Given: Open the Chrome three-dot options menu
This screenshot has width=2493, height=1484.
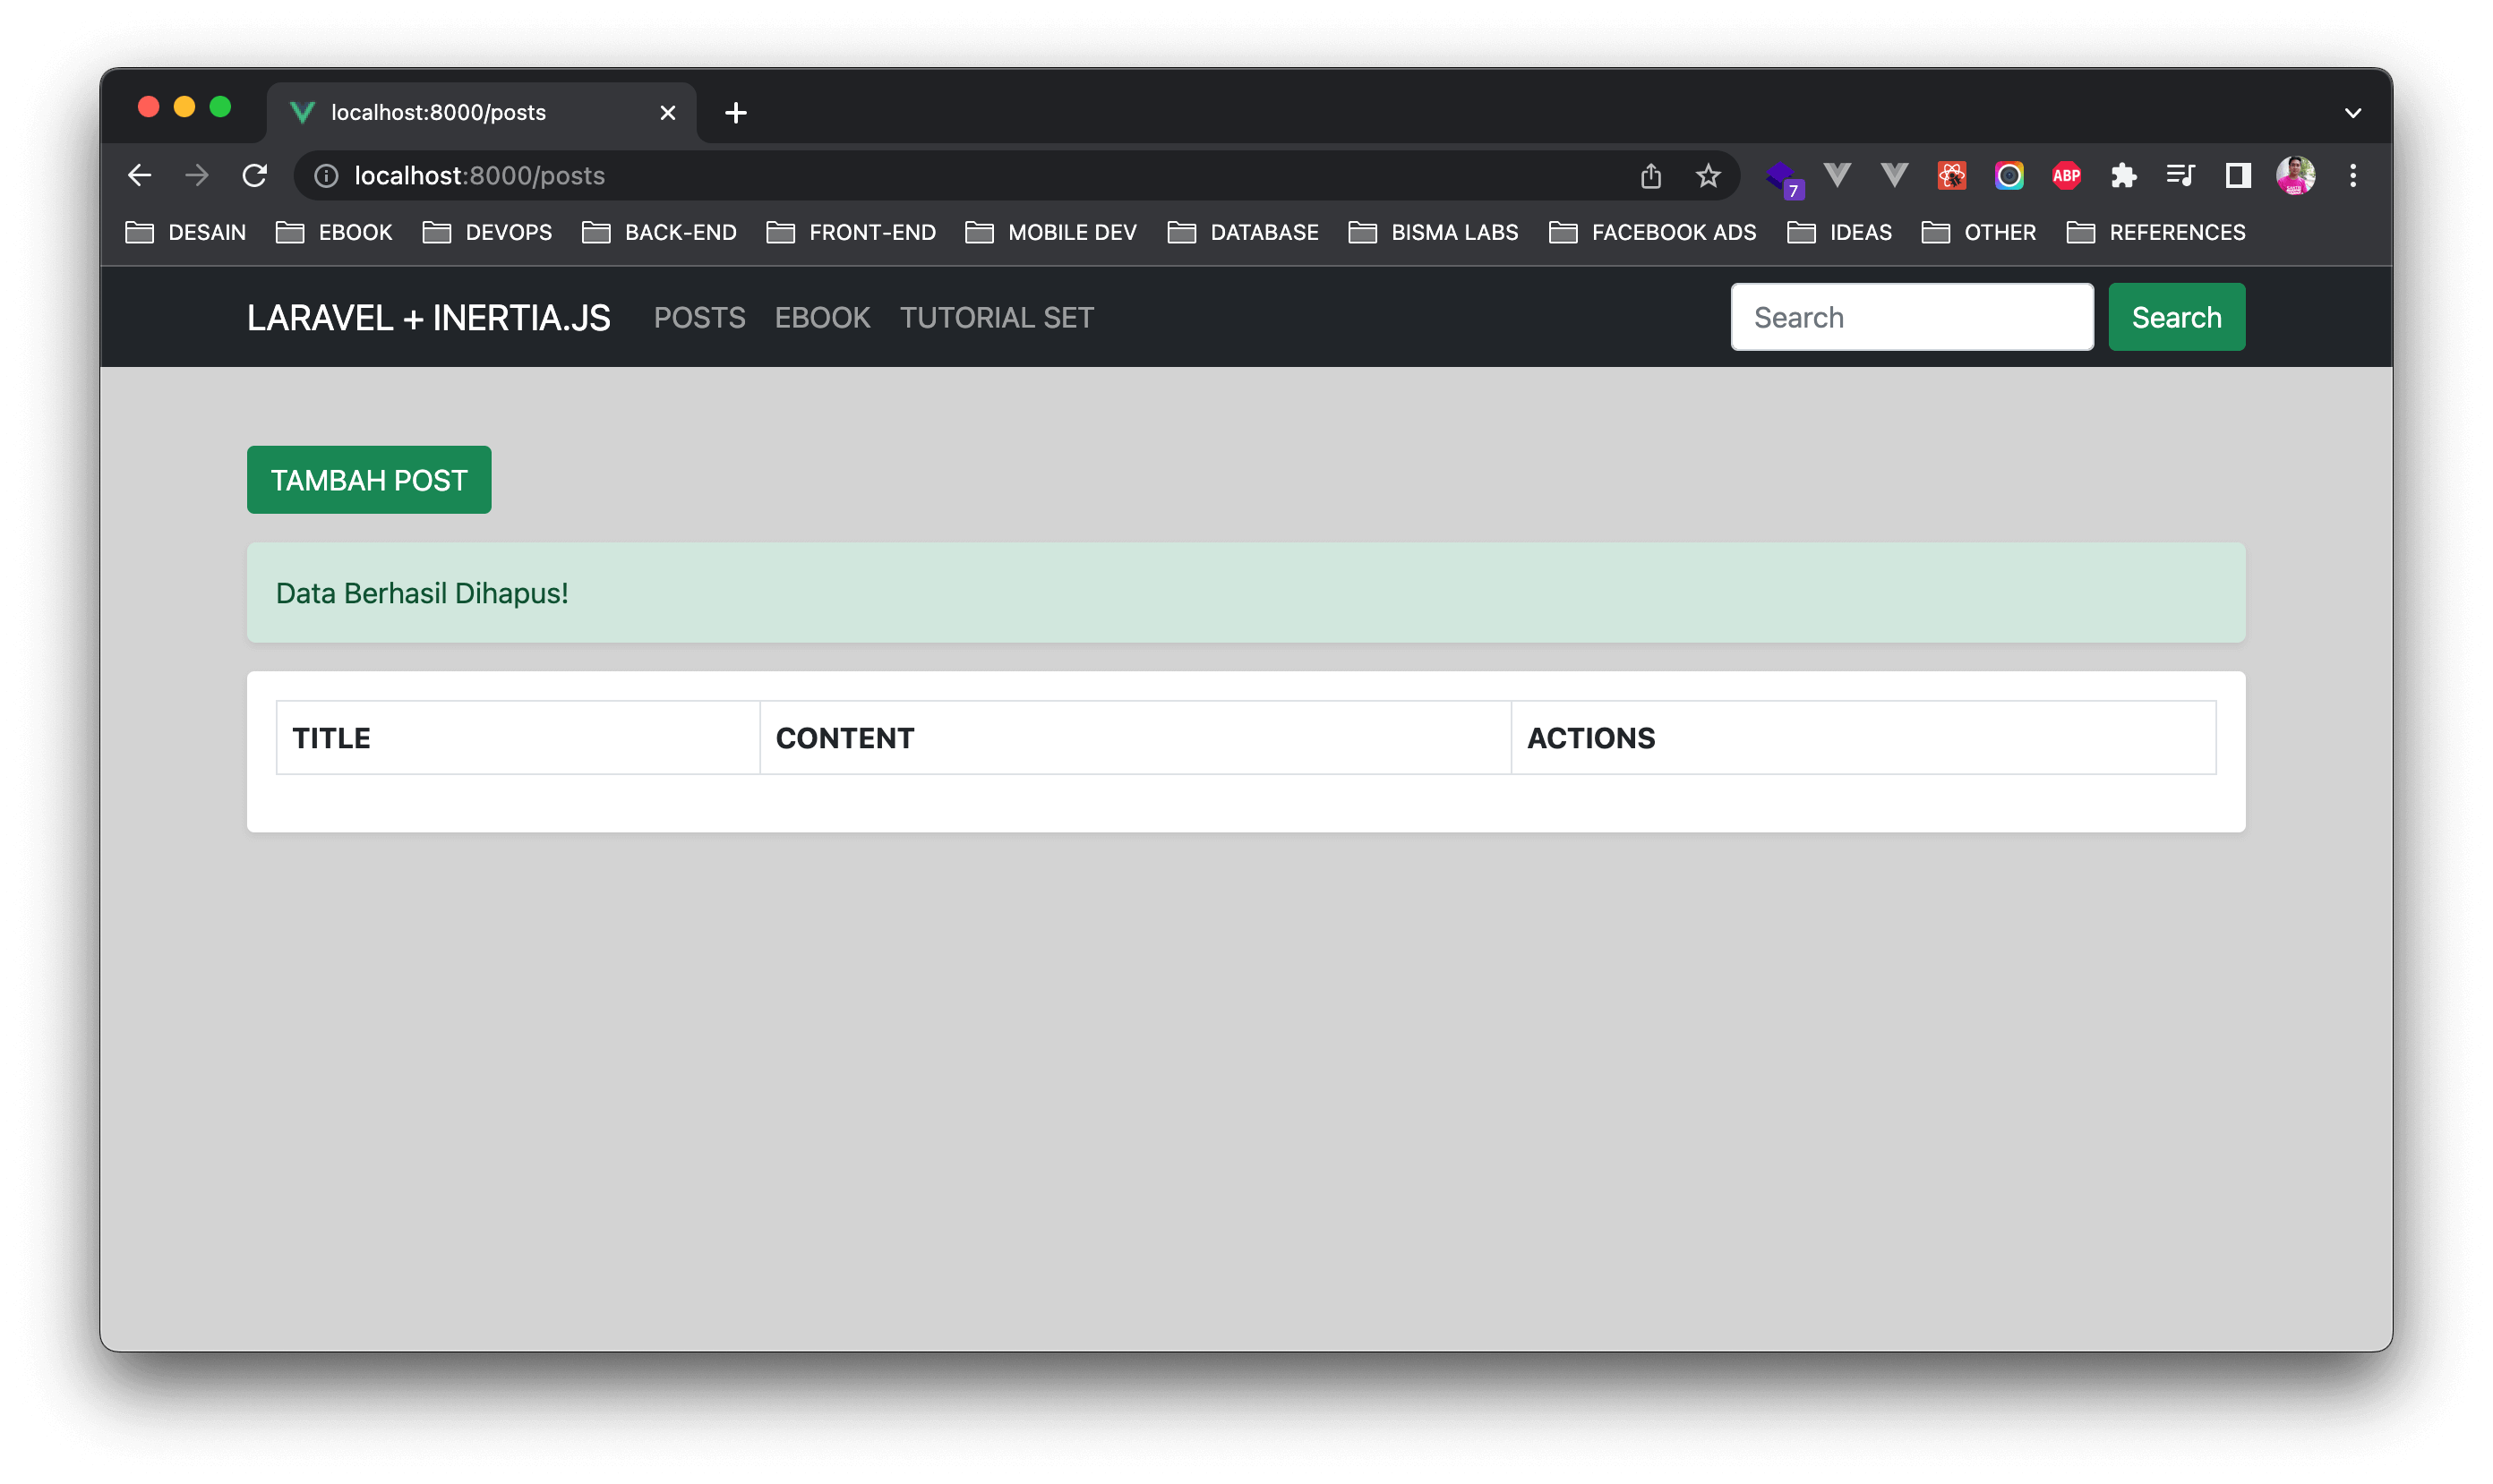Looking at the screenshot, I should [2354, 175].
